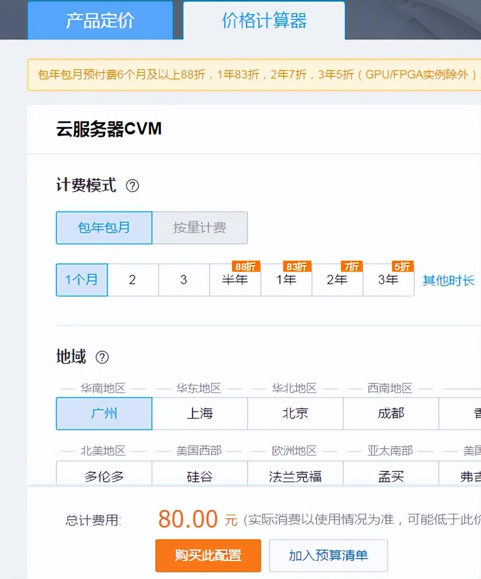Image resolution: width=481 pixels, height=579 pixels.
Task: Select the 3年 duration option
Action: pos(388,280)
